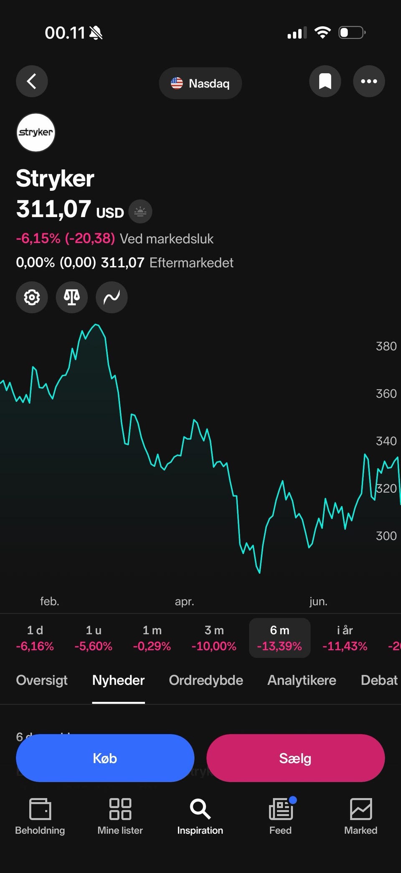Switch to the Analytikere tab
Image resolution: width=401 pixels, height=873 pixels.
click(x=302, y=680)
